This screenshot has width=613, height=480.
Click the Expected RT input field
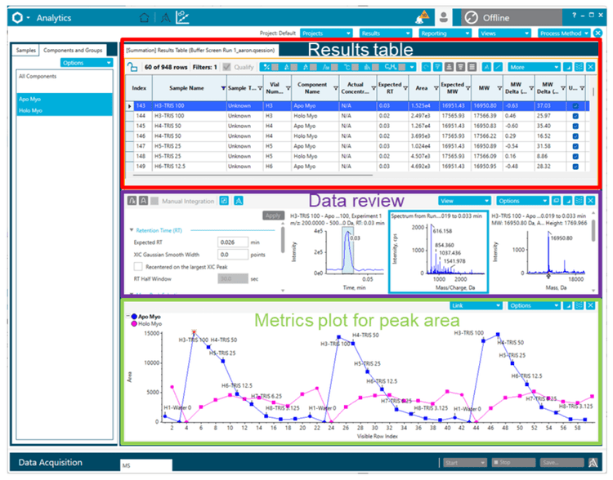pyautogui.click(x=232, y=242)
